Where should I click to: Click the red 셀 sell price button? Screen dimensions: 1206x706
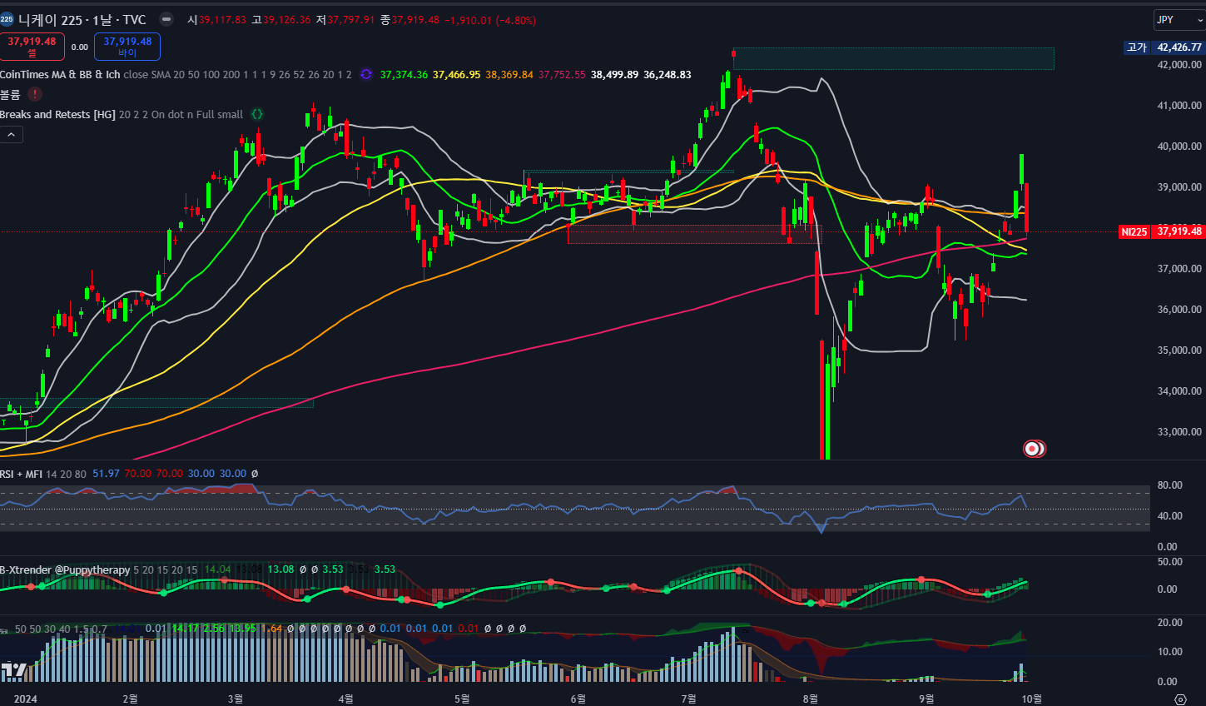(32, 47)
